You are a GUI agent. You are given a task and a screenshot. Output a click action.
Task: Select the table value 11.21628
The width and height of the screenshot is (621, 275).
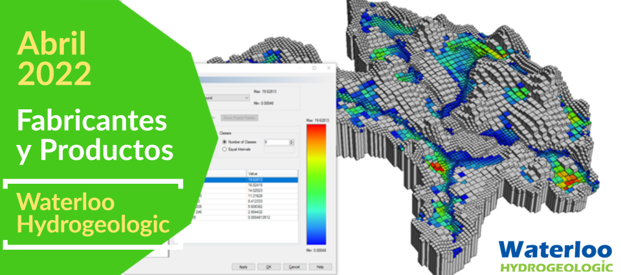(255, 196)
